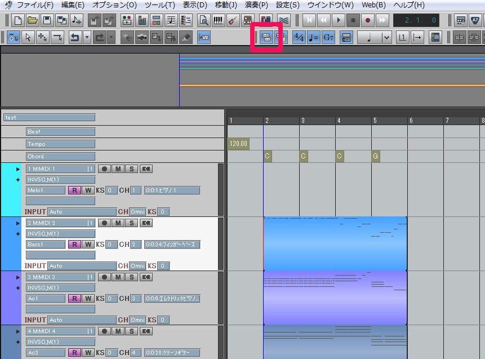Select the line pointer tool
This screenshot has height=359, width=485.
coord(57,37)
